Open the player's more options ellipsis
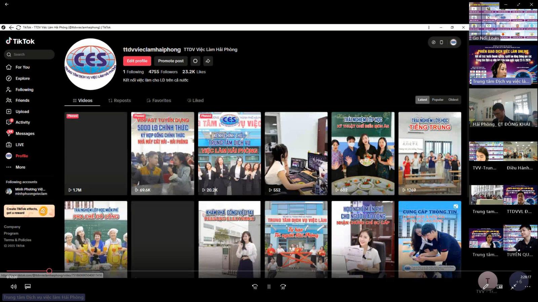This screenshot has height=302, width=538. tap(528, 287)
